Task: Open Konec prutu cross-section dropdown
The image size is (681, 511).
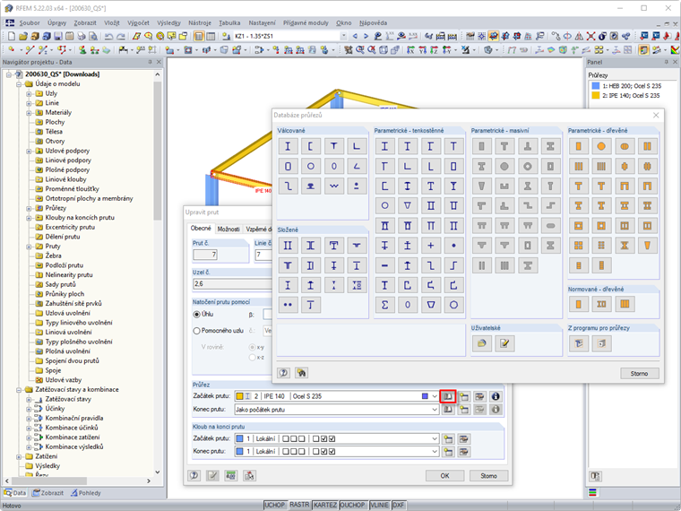Action: pos(435,410)
